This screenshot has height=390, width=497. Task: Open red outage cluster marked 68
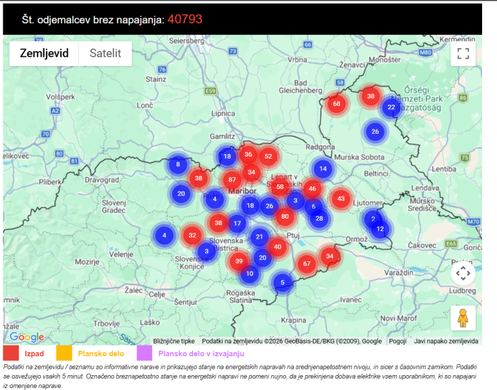tap(337, 103)
